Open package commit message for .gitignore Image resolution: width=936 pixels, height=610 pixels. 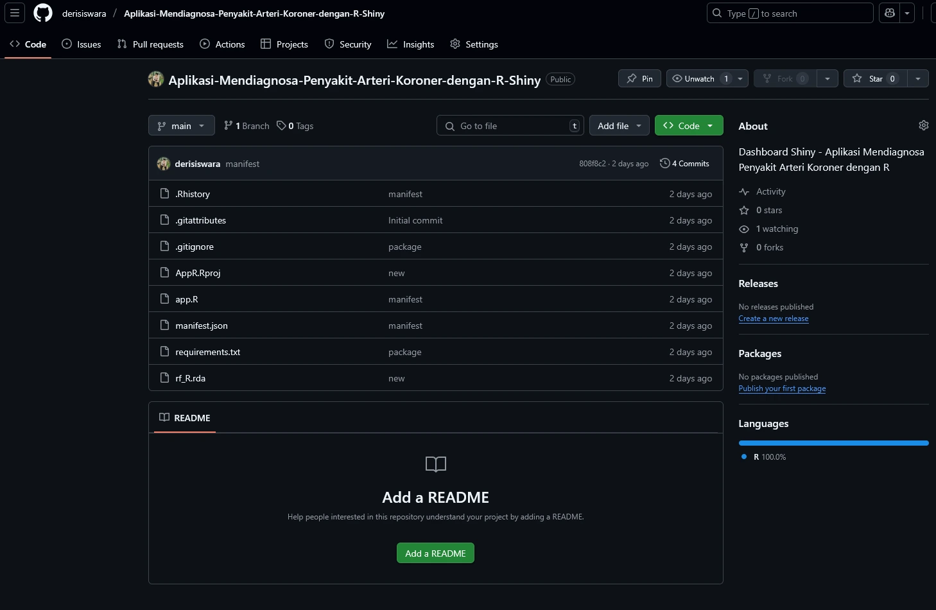(405, 247)
